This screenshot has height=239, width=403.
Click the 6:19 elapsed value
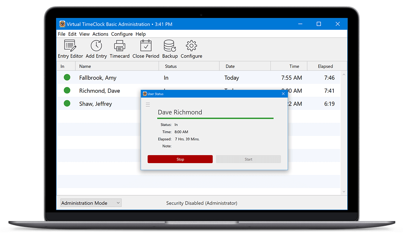329,104
